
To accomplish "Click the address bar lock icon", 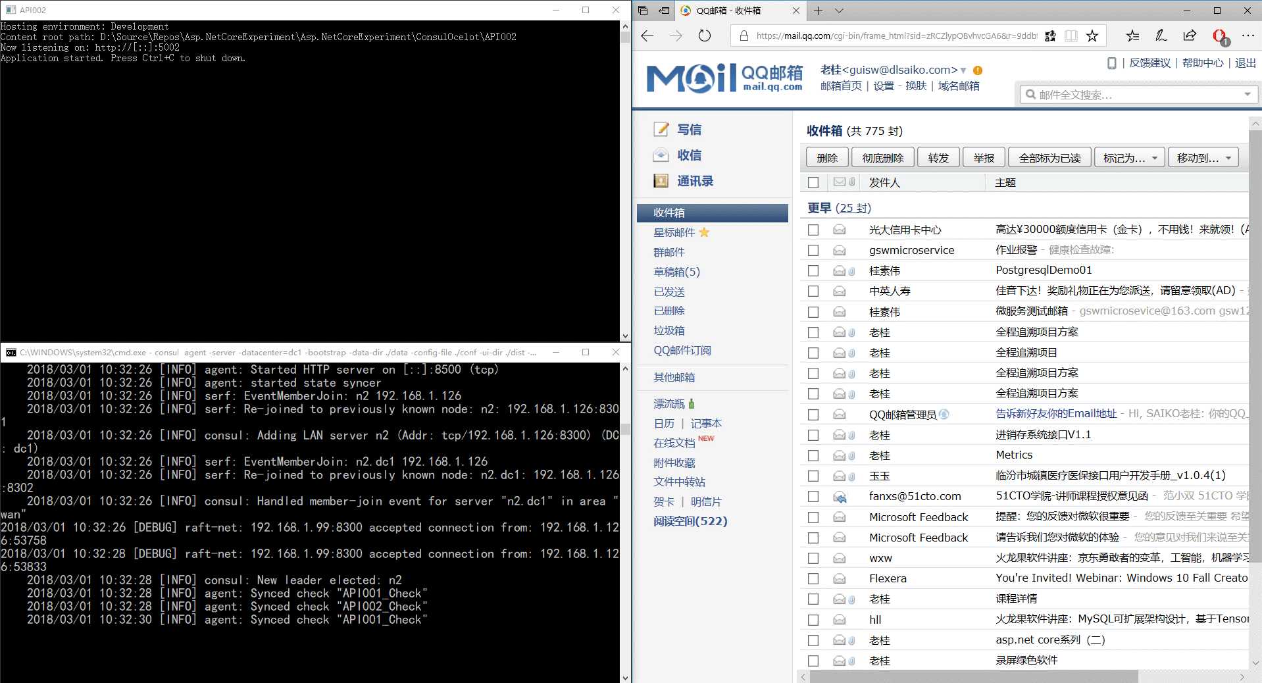I will pos(744,36).
